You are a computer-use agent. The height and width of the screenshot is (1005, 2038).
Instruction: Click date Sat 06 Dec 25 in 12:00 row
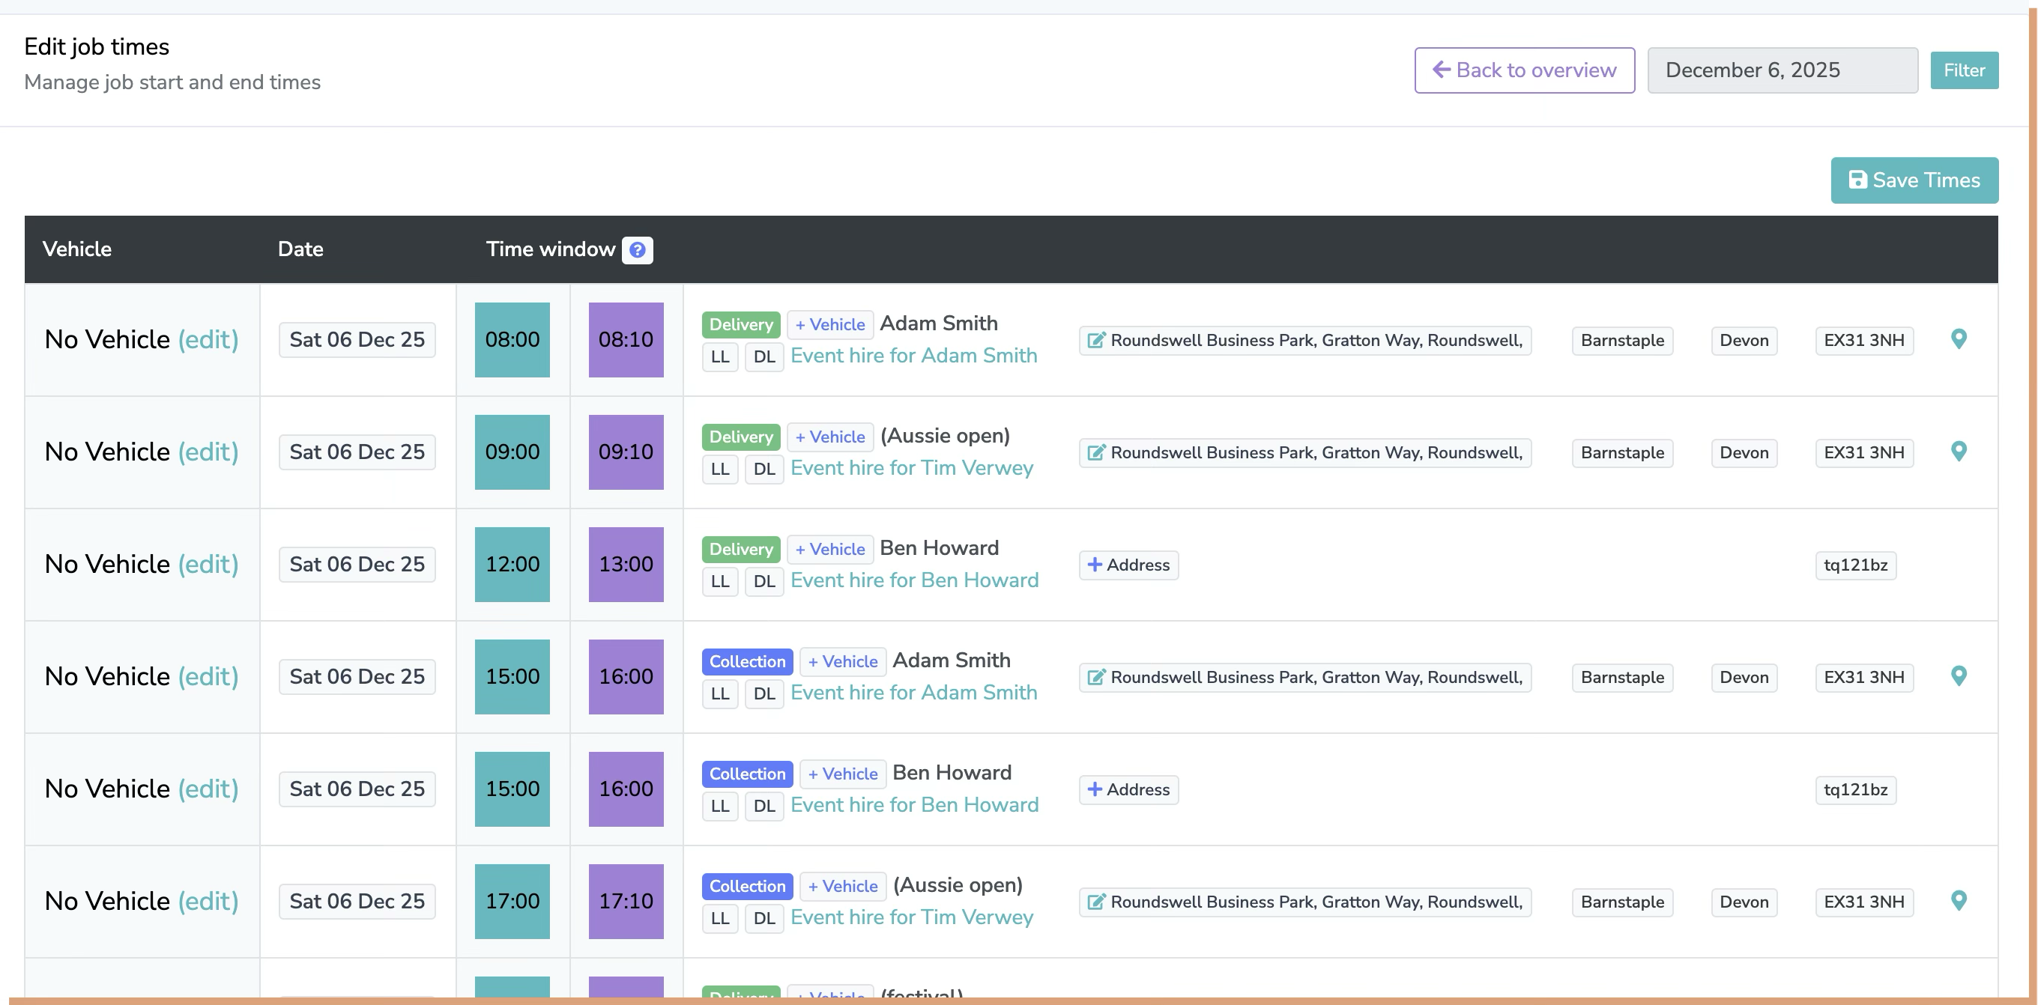point(357,565)
